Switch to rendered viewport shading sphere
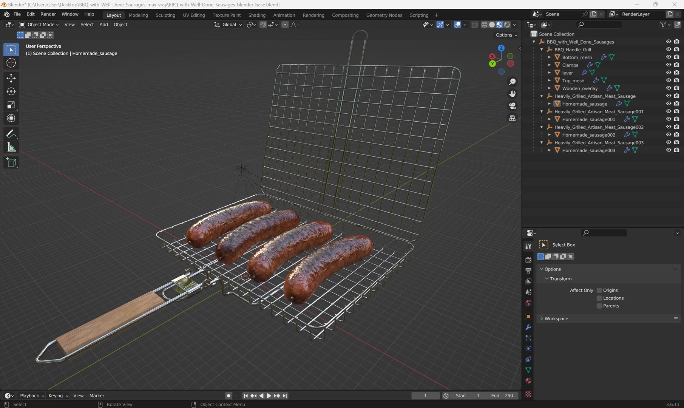This screenshot has width=684, height=408. (x=507, y=25)
